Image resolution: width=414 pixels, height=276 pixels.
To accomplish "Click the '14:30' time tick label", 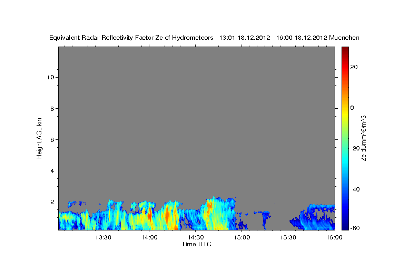I will (x=195, y=237).
